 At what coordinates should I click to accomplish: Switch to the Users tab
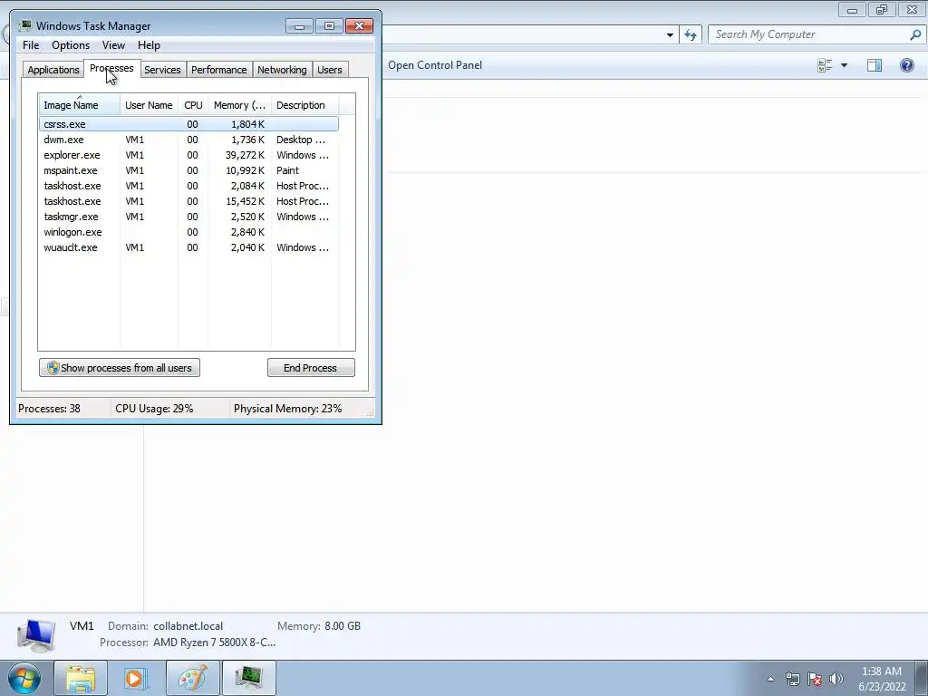330,70
